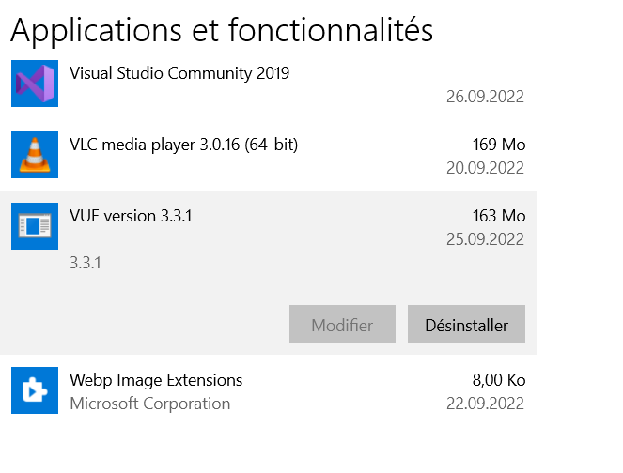The image size is (623, 473).
Task: Click the 26.09.2022 install date
Action: [x=485, y=97]
